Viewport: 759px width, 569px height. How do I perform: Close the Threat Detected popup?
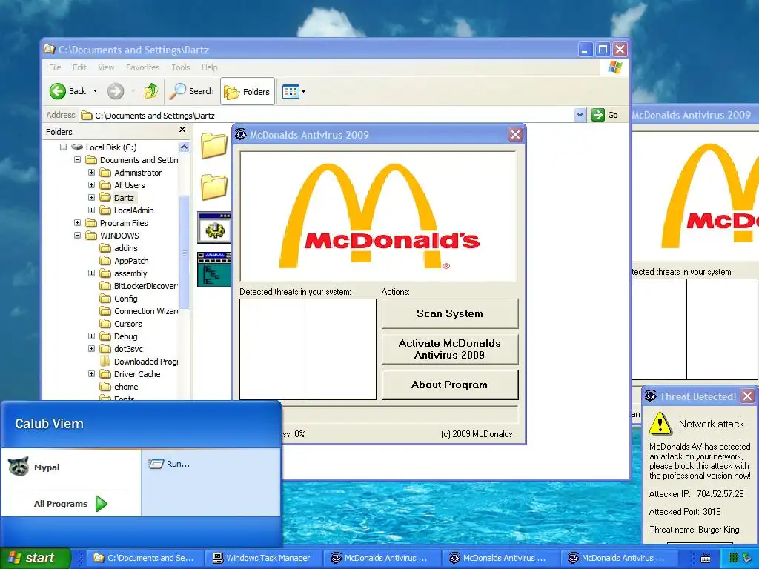(747, 396)
